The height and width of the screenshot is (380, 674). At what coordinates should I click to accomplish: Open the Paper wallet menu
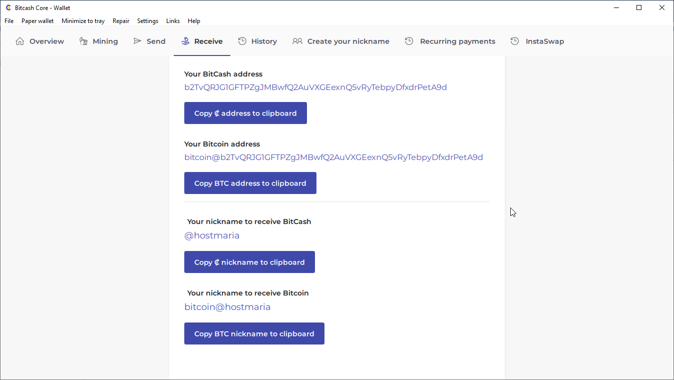[x=38, y=21]
